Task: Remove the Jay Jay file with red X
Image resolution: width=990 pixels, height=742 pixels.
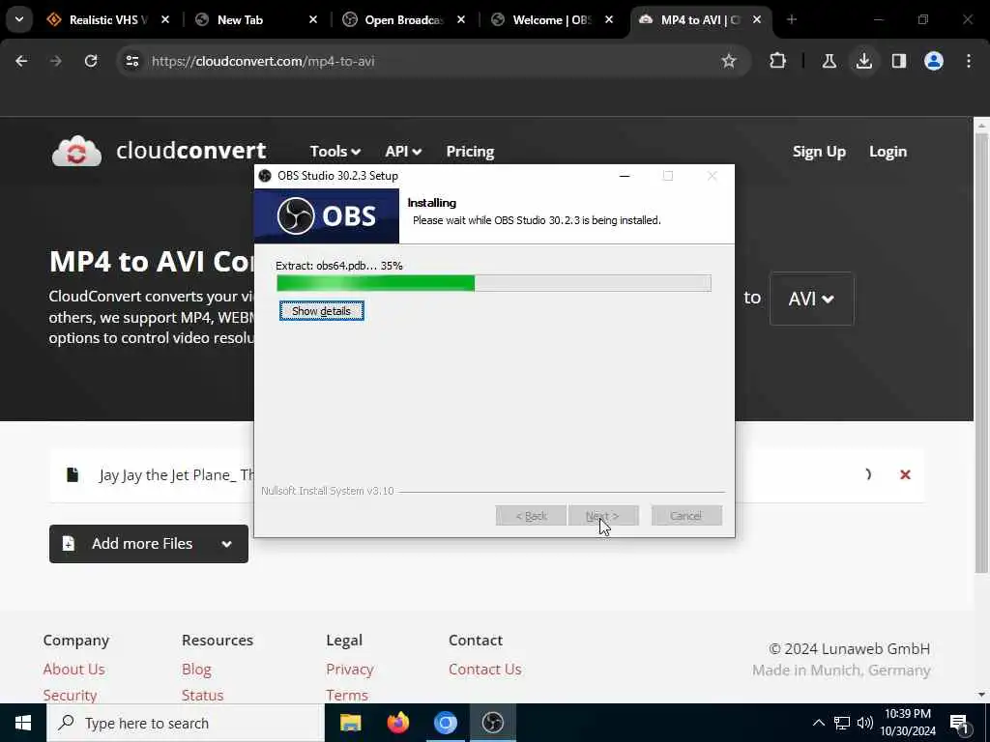Action: pos(905,474)
